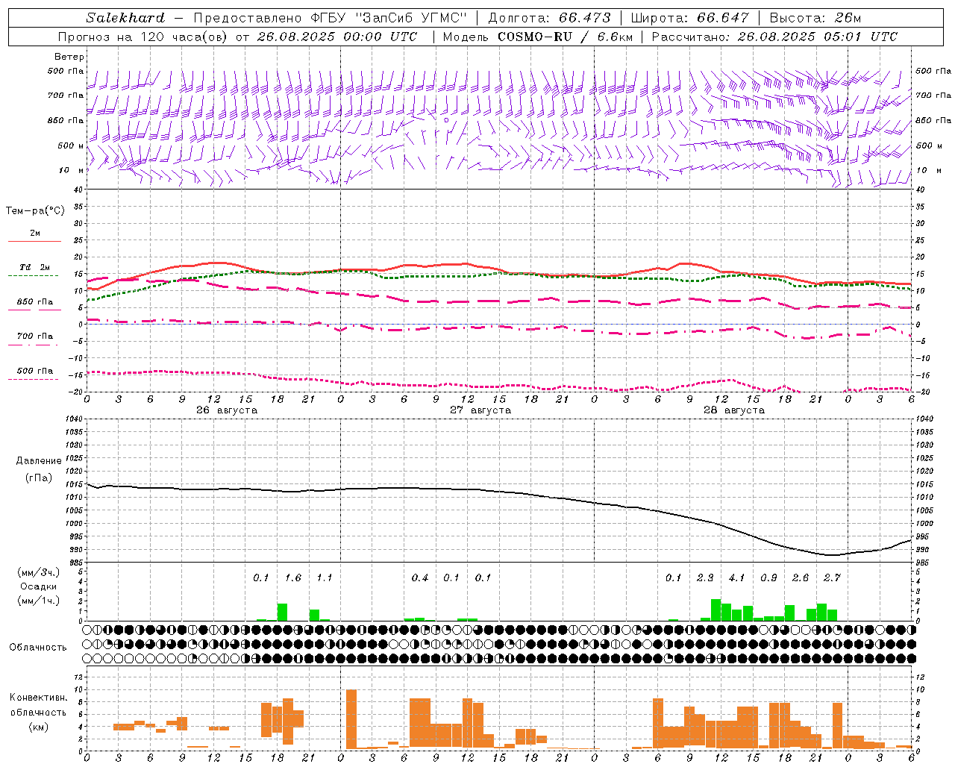955x764 pixels.
Task: Click the green precipitation bar below 2.3
Action: (x=716, y=610)
